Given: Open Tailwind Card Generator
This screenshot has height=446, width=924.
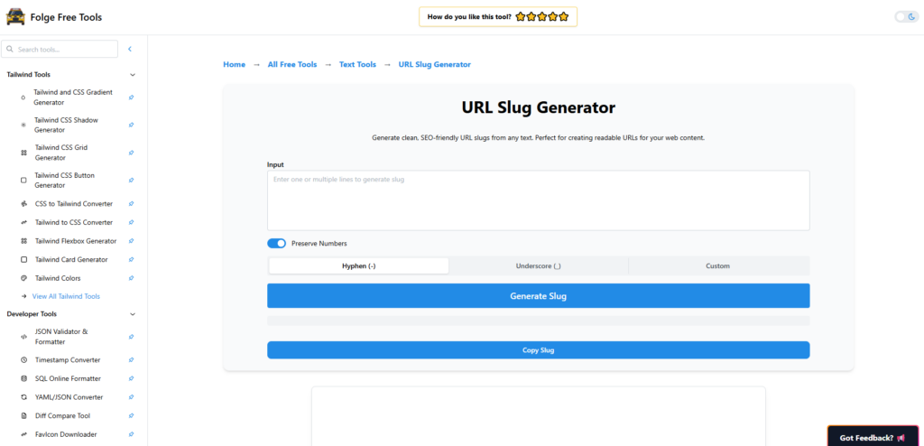Looking at the screenshot, I should click(71, 260).
